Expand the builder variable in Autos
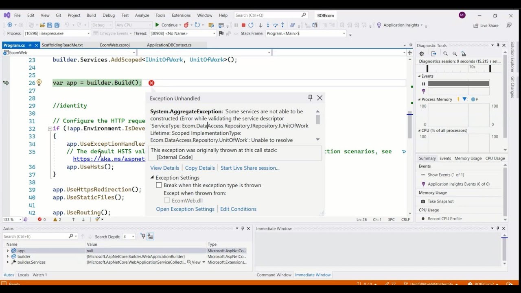This screenshot has height=293, width=521. click(x=7, y=257)
